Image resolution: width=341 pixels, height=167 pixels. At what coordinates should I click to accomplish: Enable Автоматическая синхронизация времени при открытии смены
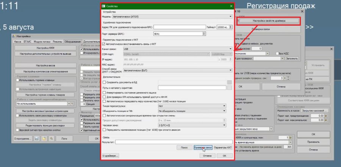pos(104,116)
